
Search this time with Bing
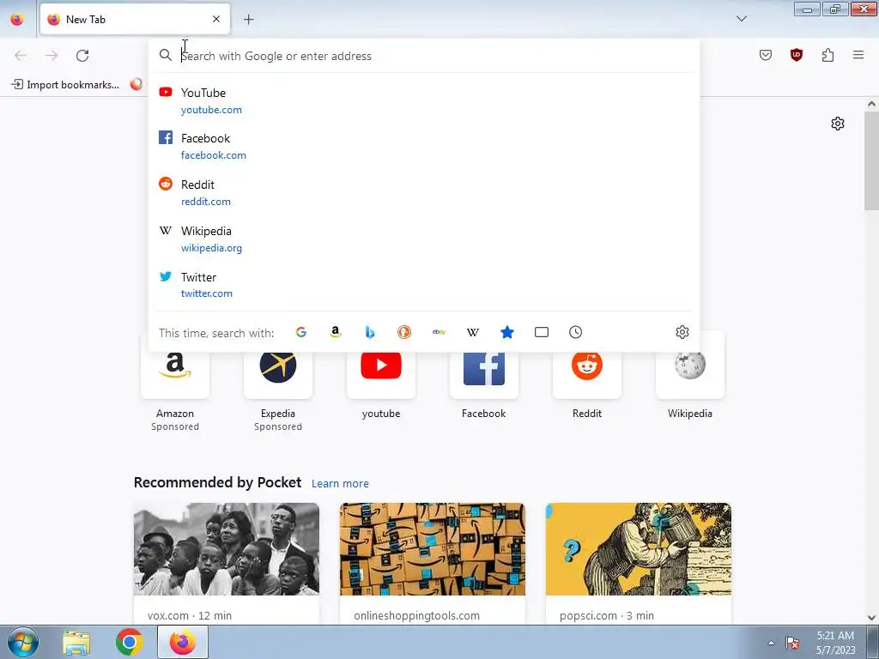click(369, 332)
